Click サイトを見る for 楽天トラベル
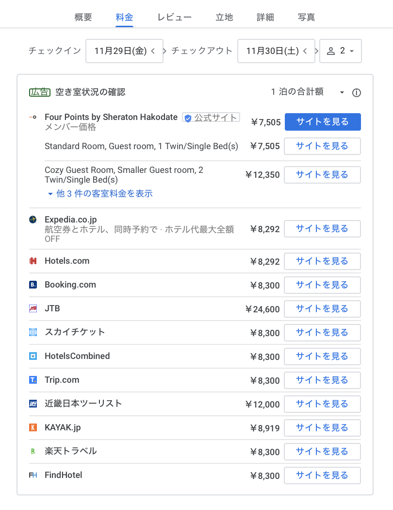The height and width of the screenshot is (510, 393). coord(322,452)
